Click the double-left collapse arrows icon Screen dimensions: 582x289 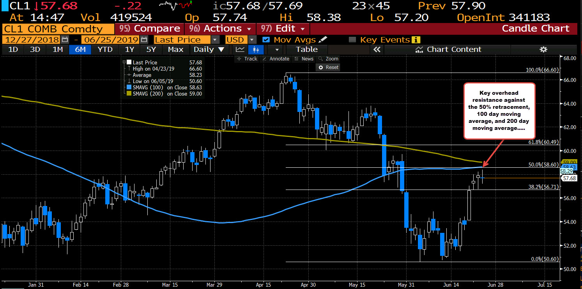click(377, 50)
